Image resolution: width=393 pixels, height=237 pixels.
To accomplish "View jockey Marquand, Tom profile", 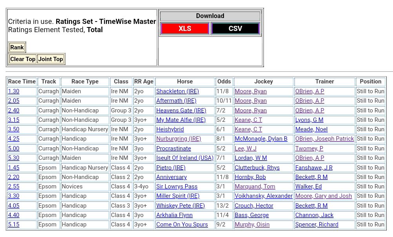I will (x=255, y=186).
